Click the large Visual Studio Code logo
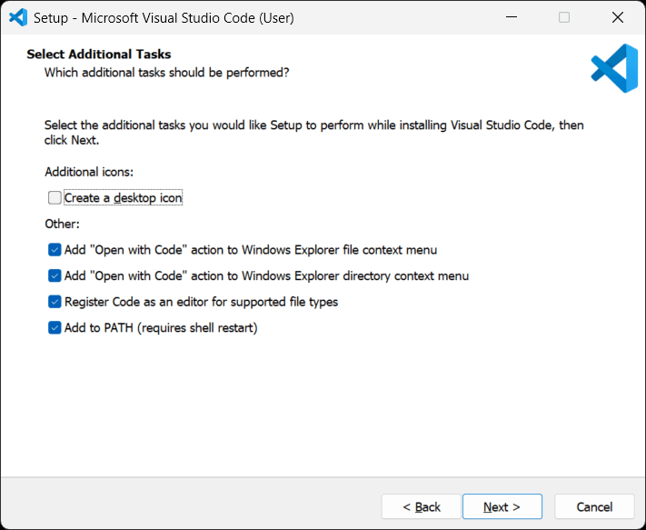646x530 pixels. [614, 68]
